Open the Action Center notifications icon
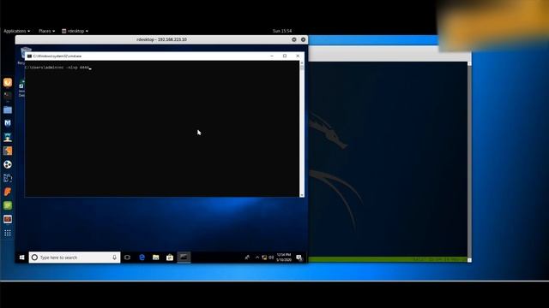The width and height of the screenshot is (549, 308). (x=299, y=258)
